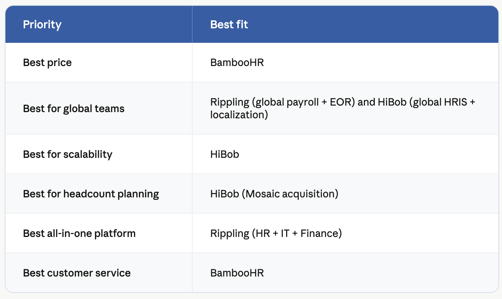Select the Best customer service label
Viewport: 502px width, 299px height.
[77, 273]
